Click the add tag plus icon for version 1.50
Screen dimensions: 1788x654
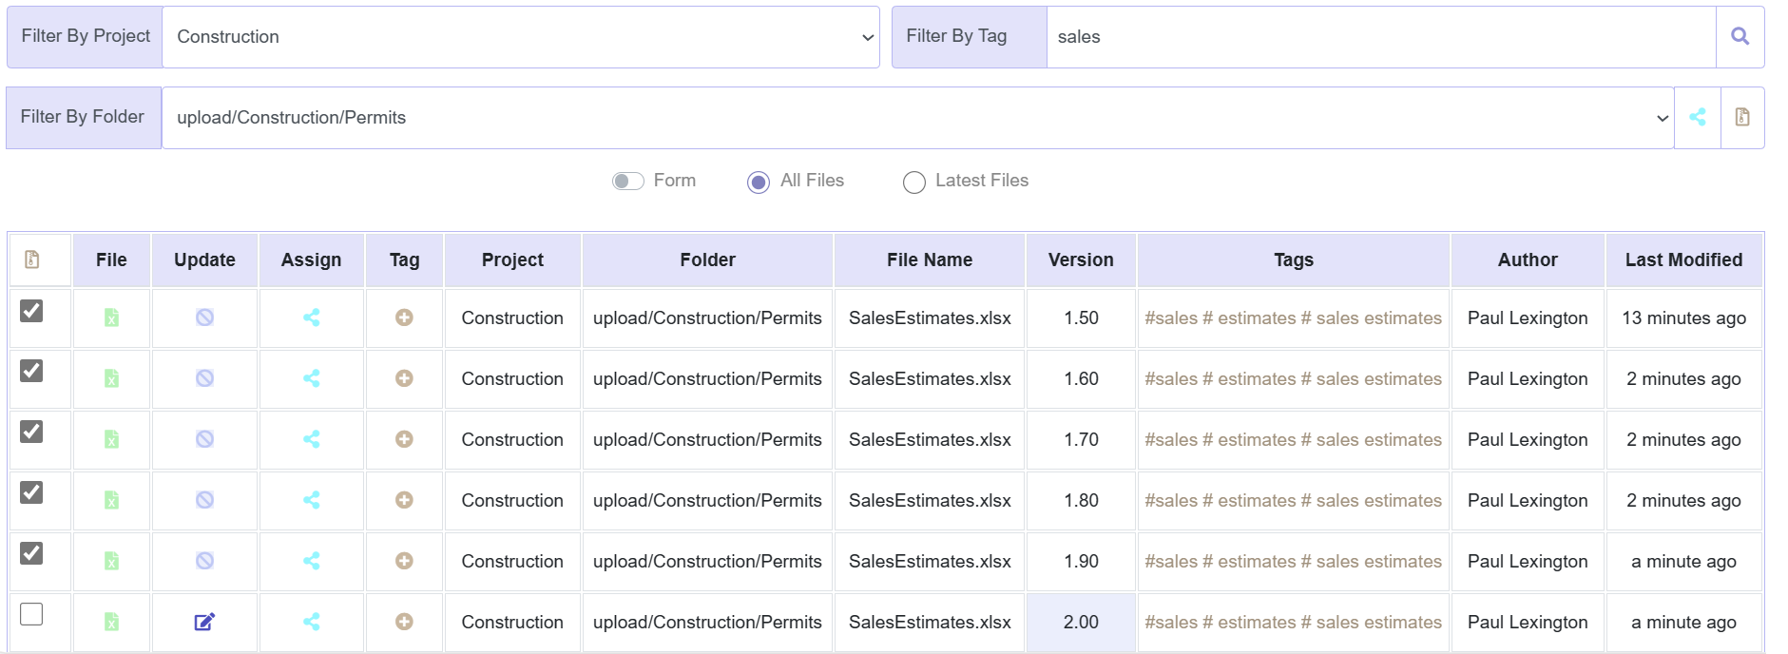pos(404,317)
